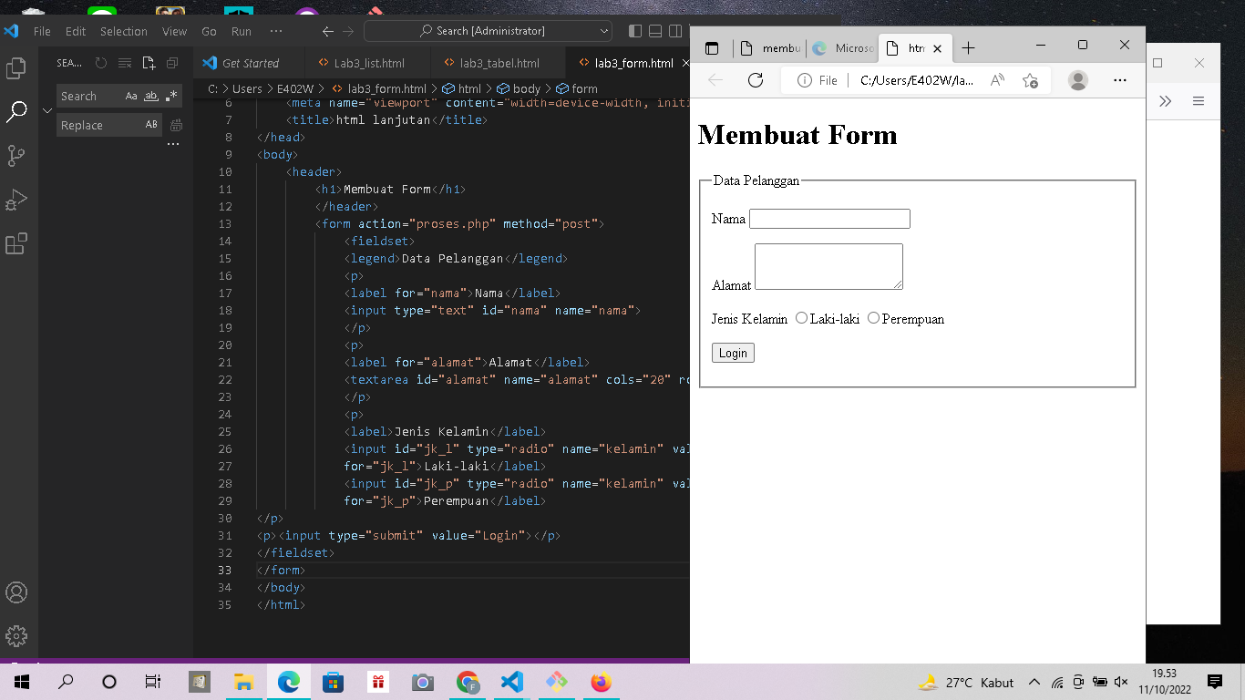Open the Explorer sidebar in VS Code
This screenshot has height=700, width=1245.
[x=15, y=67]
